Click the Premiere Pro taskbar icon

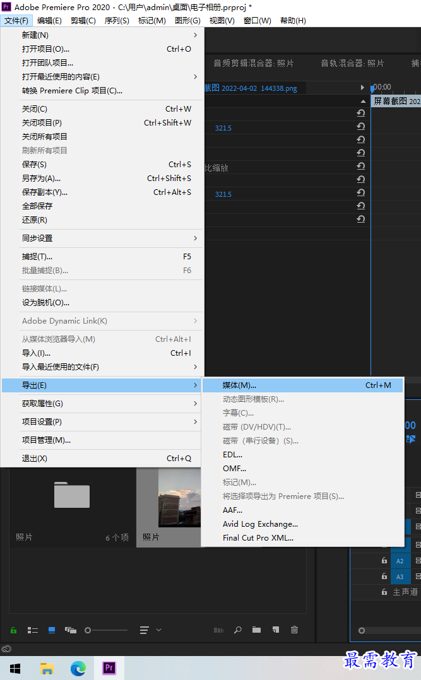[x=109, y=668]
